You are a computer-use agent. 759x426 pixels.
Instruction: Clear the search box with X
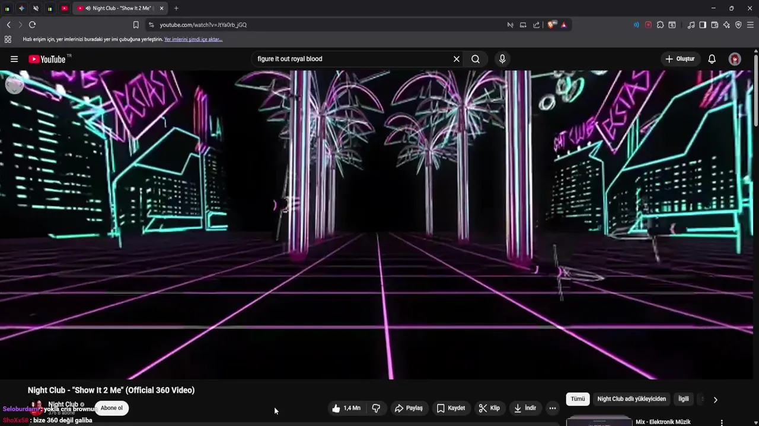coord(457,59)
